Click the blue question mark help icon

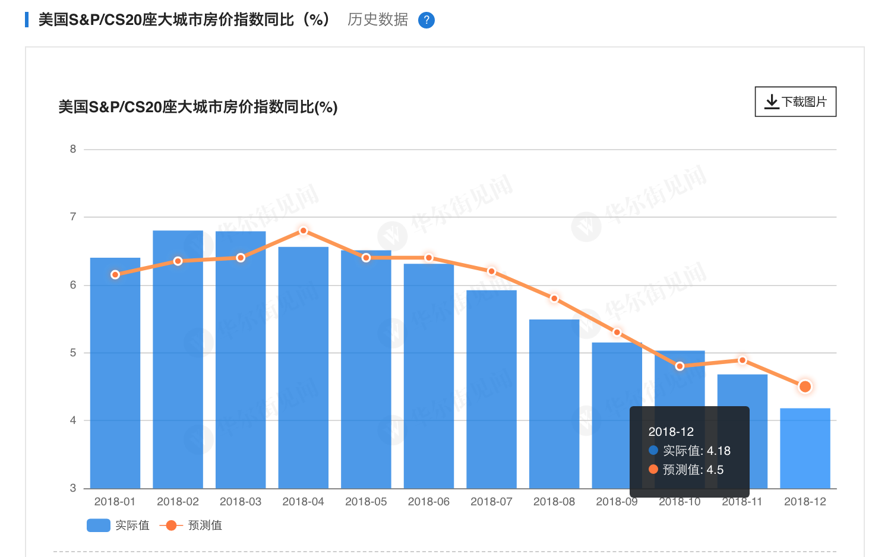click(426, 20)
